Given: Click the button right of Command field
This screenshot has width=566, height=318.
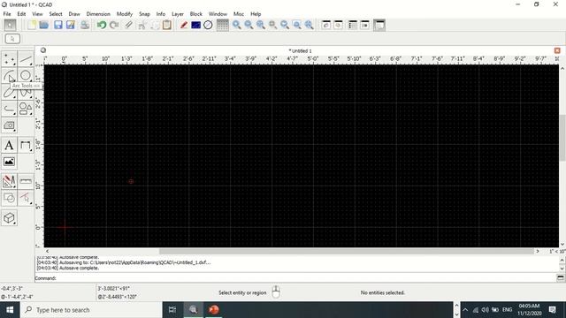Looking at the screenshot, I should (x=560, y=277).
